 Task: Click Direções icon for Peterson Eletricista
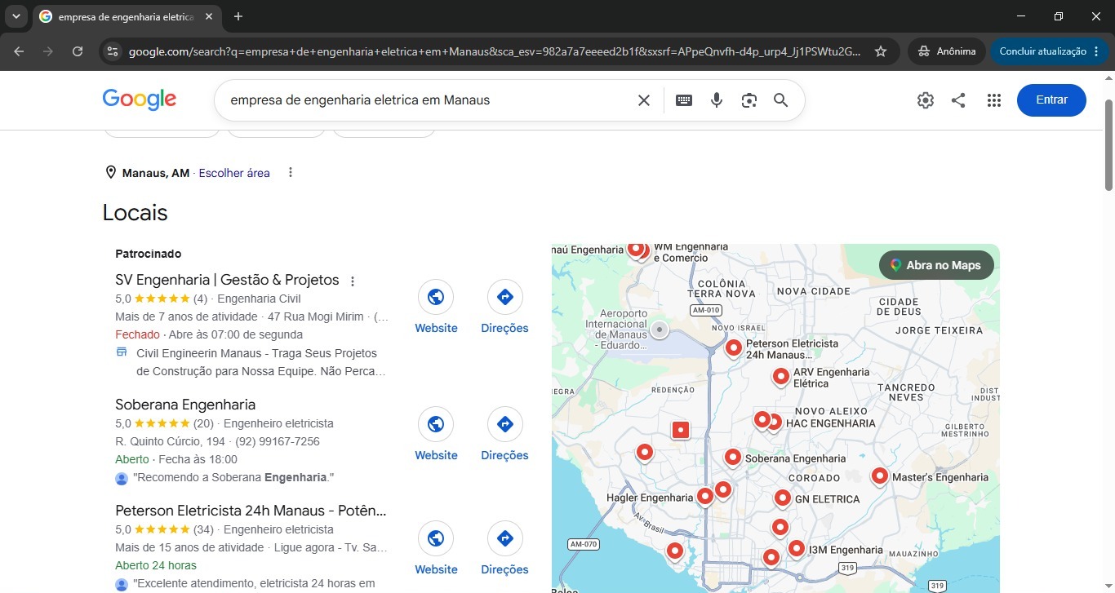coord(505,538)
